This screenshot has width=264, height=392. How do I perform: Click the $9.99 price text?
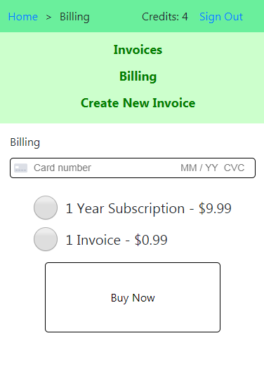coord(215,208)
